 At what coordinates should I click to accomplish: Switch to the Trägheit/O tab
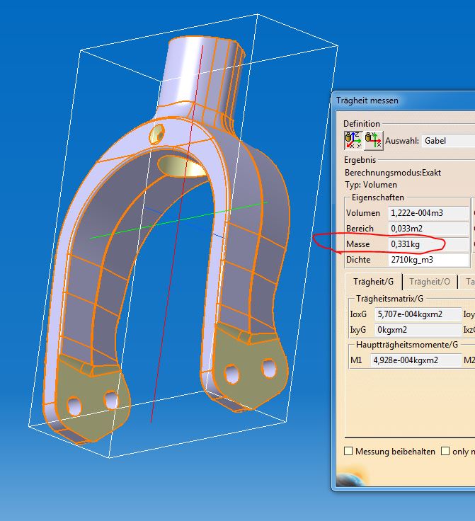click(x=430, y=282)
